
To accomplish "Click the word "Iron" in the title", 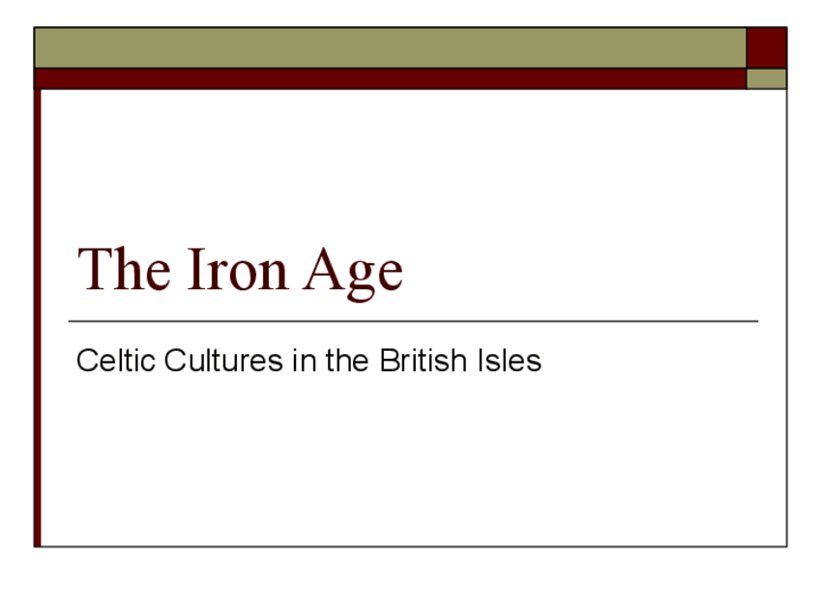I will click(x=233, y=269).
